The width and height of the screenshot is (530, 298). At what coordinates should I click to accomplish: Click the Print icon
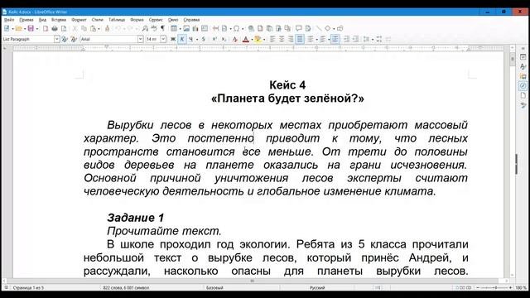point(55,29)
